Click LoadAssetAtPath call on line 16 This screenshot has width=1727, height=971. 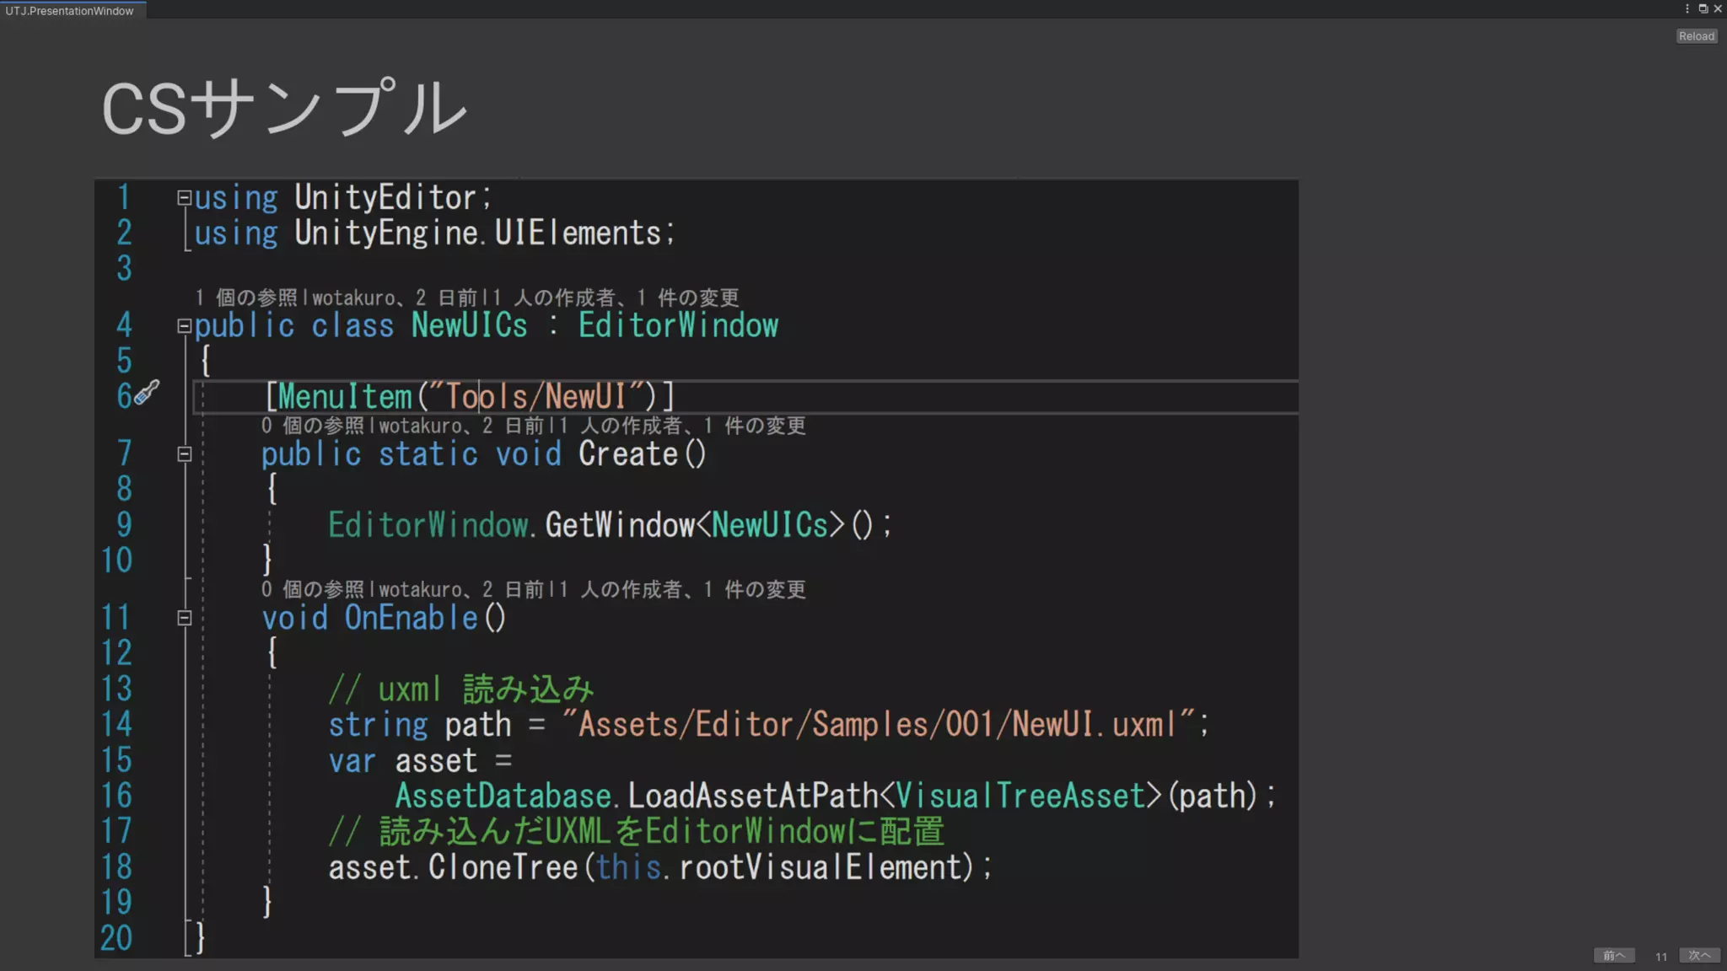point(753,796)
